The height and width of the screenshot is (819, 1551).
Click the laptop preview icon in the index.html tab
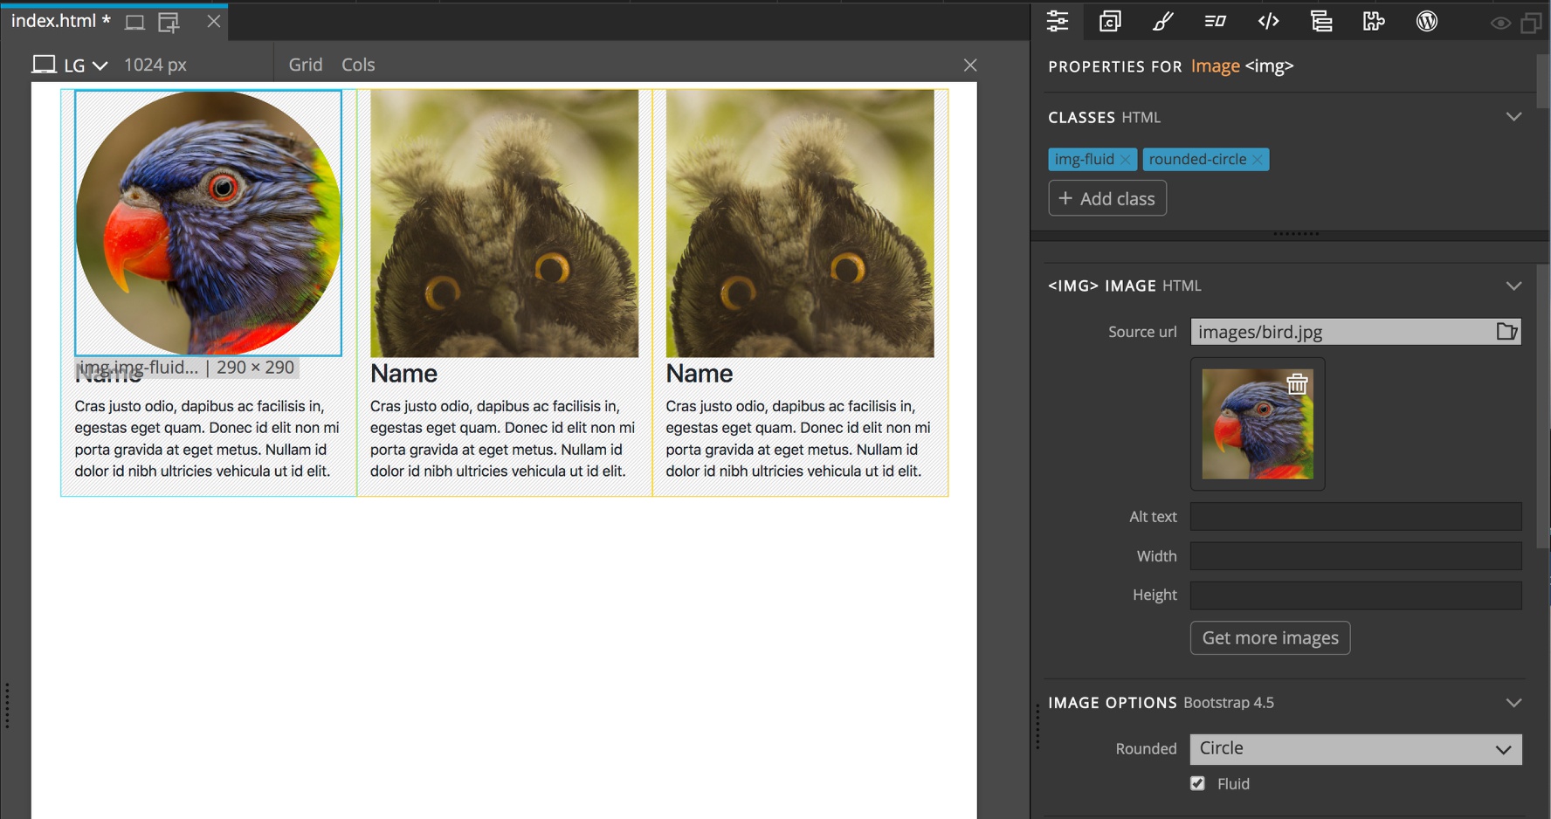click(134, 23)
